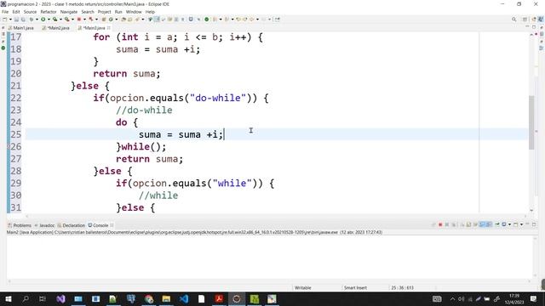Open the Refactor menu
Screen dimensions: 545x306
(49, 12)
